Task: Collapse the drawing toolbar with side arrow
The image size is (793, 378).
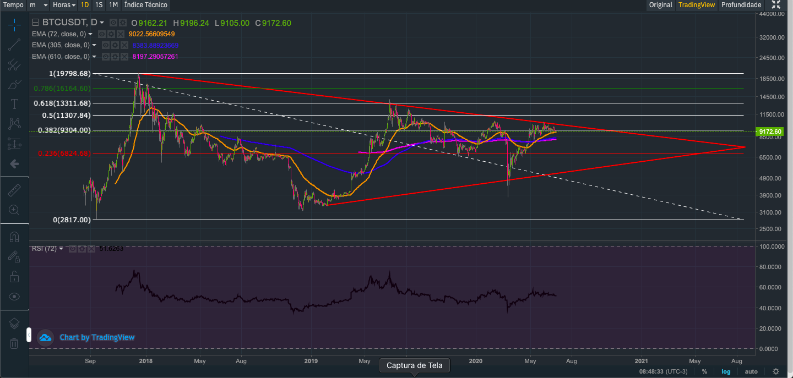Action: pos(29,334)
